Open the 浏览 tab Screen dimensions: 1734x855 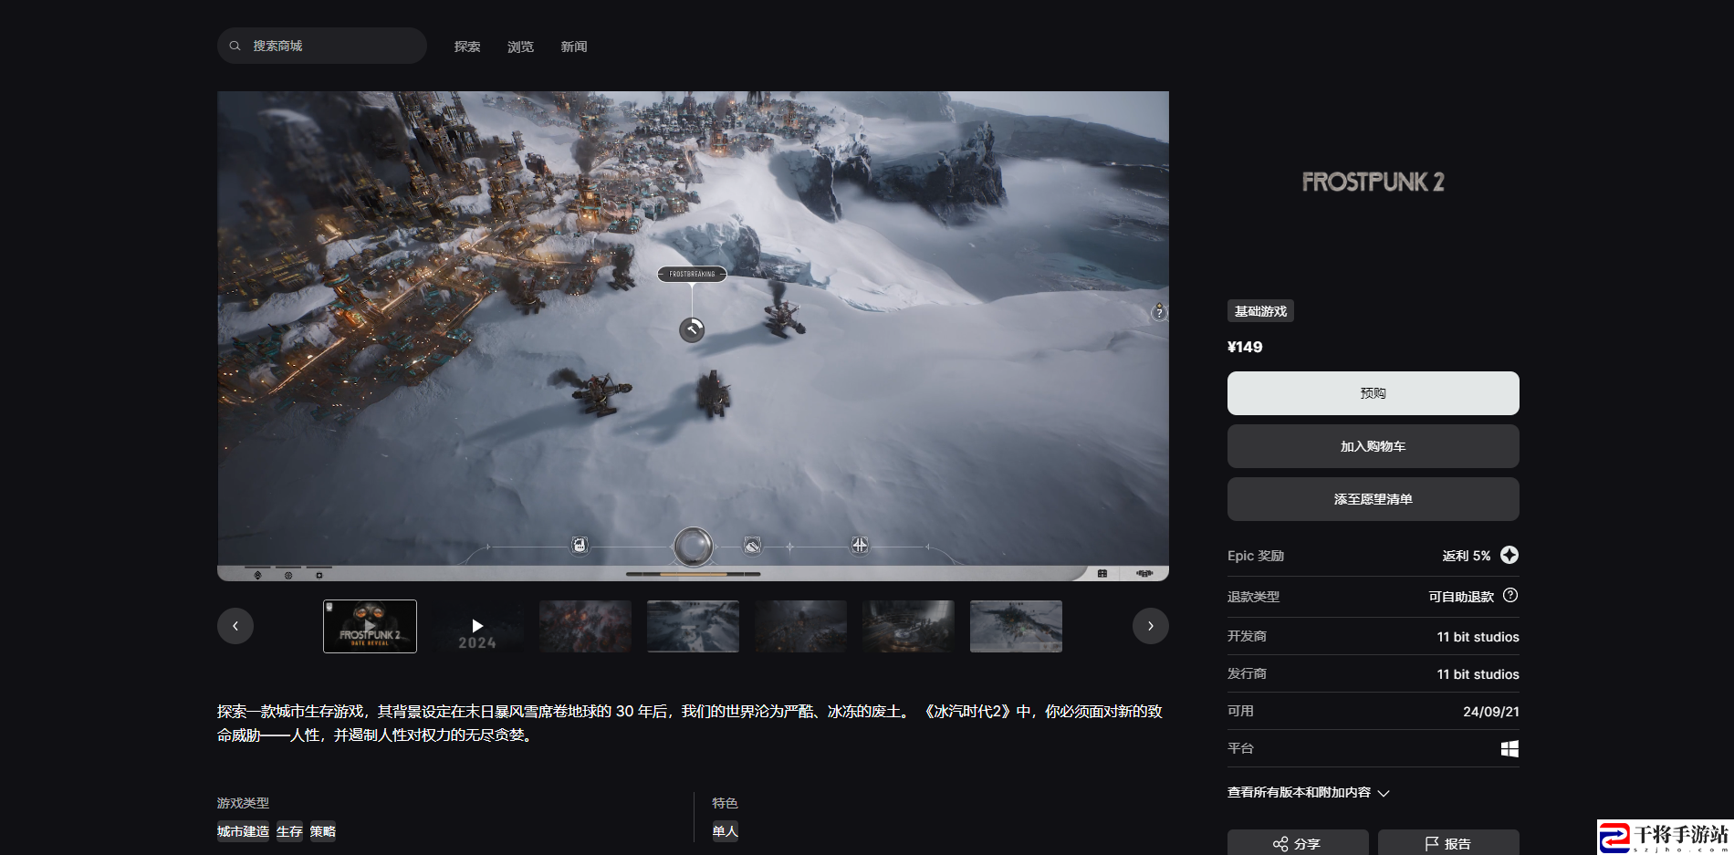520,47
